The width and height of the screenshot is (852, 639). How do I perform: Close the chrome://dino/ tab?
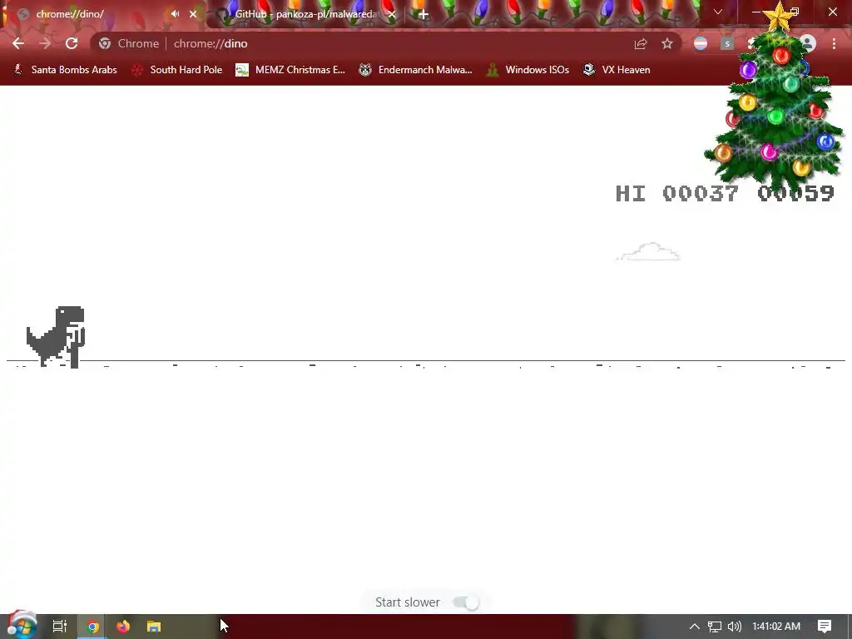point(193,14)
